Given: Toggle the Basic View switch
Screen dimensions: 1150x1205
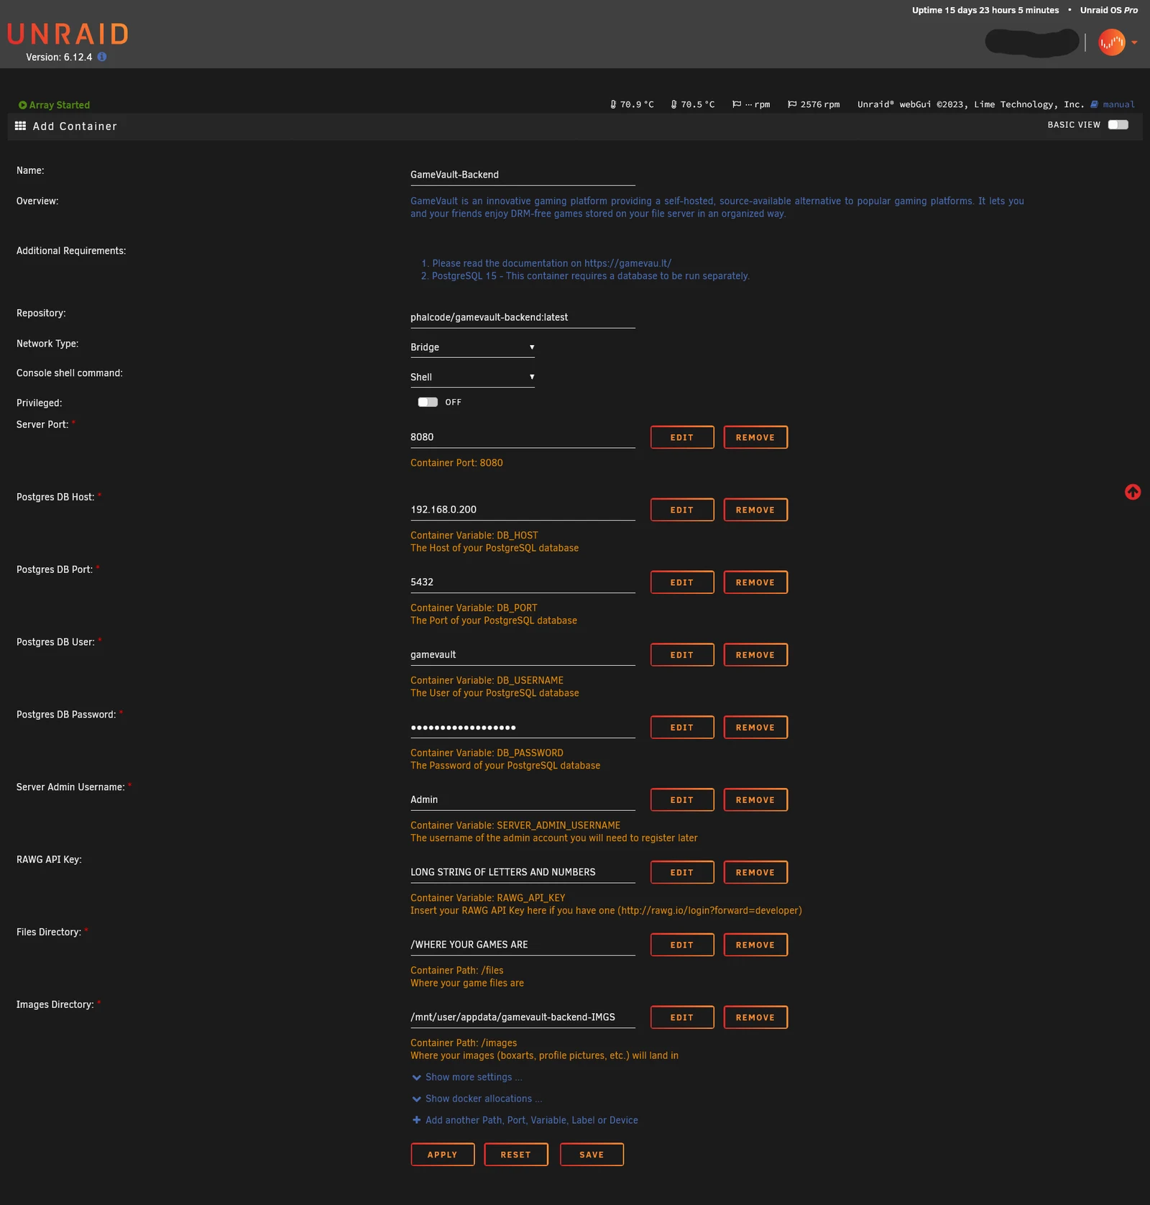Looking at the screenshot, I should [1118, 125].
